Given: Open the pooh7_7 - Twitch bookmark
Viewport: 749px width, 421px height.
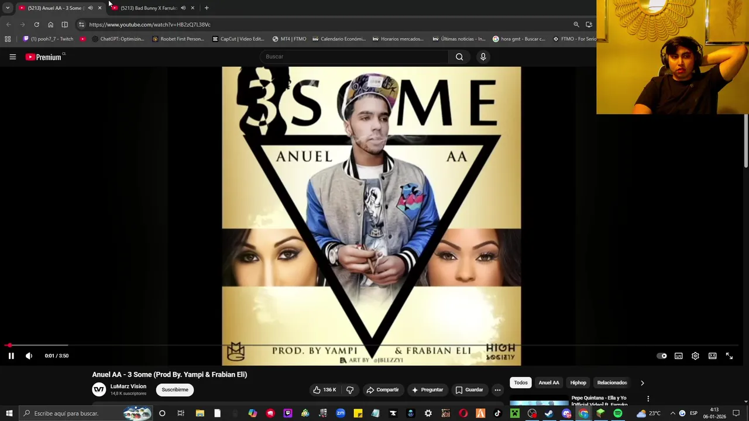Looking at the screenshot, I should [x=48, y=39].
